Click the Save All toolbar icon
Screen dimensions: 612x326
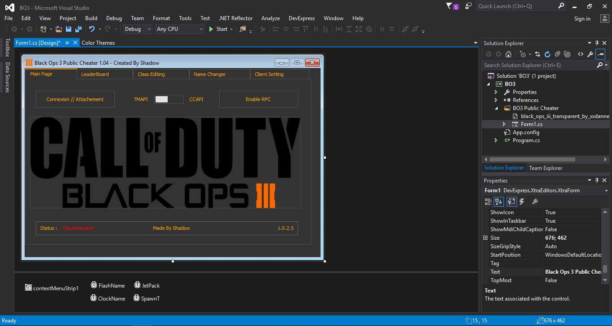(x=78, y=29)
